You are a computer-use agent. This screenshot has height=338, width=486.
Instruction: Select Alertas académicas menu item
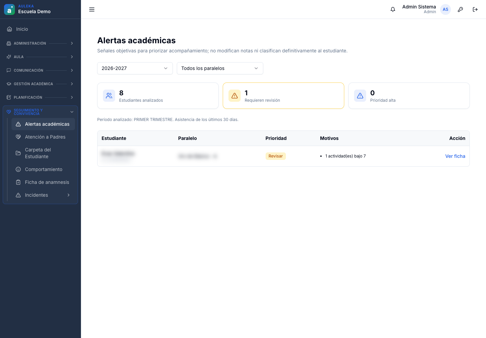tap(43, 124)
